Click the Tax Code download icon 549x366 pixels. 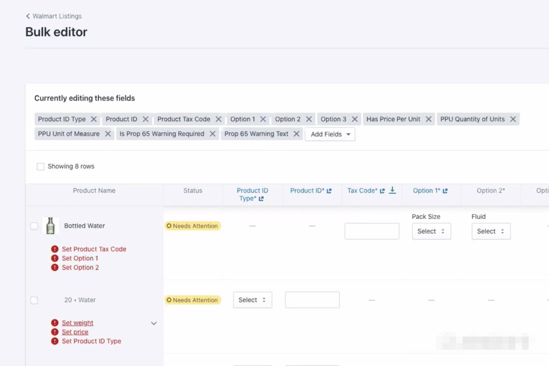pos(392,190)
